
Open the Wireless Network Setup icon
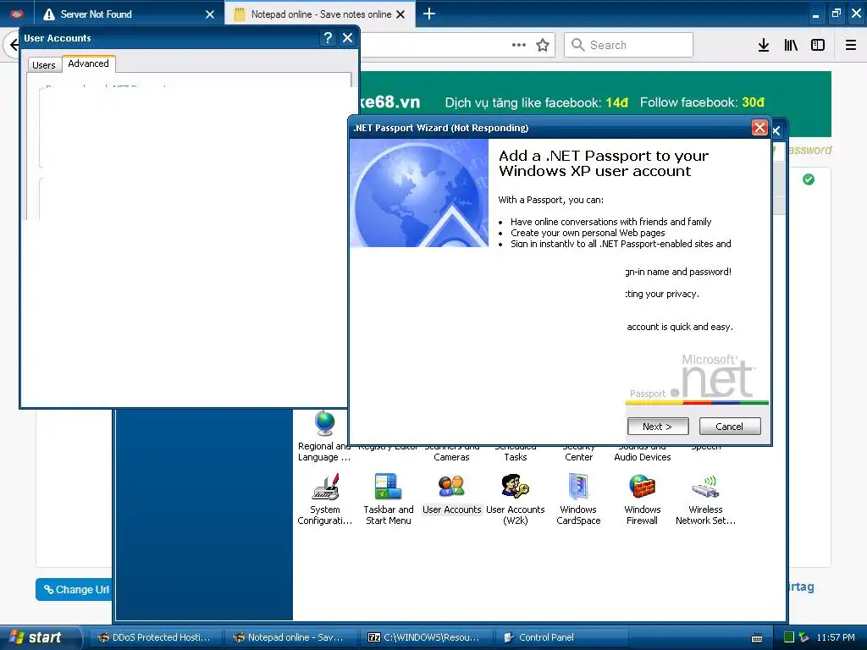(705, 499)
